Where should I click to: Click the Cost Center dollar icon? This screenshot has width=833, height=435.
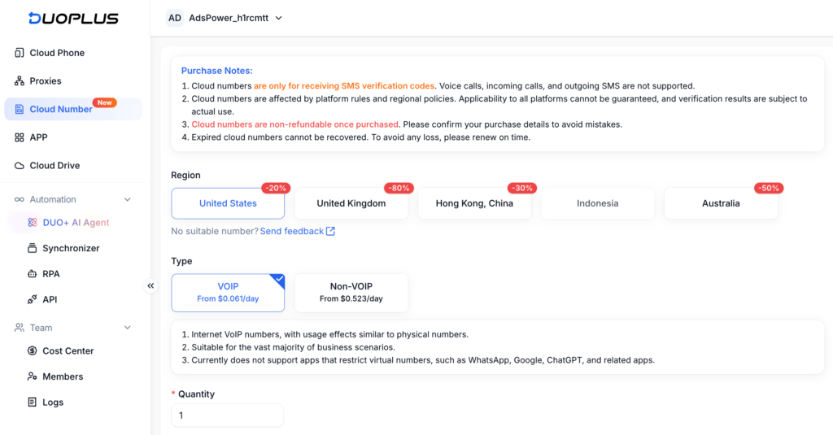point(32,350)
